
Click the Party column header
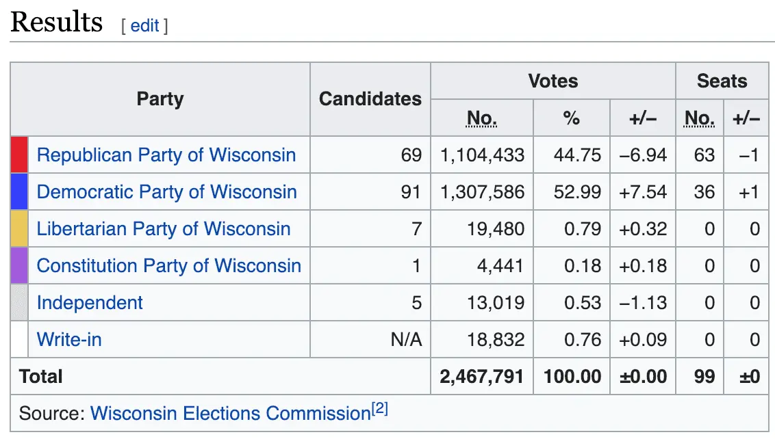click(160, 99)
